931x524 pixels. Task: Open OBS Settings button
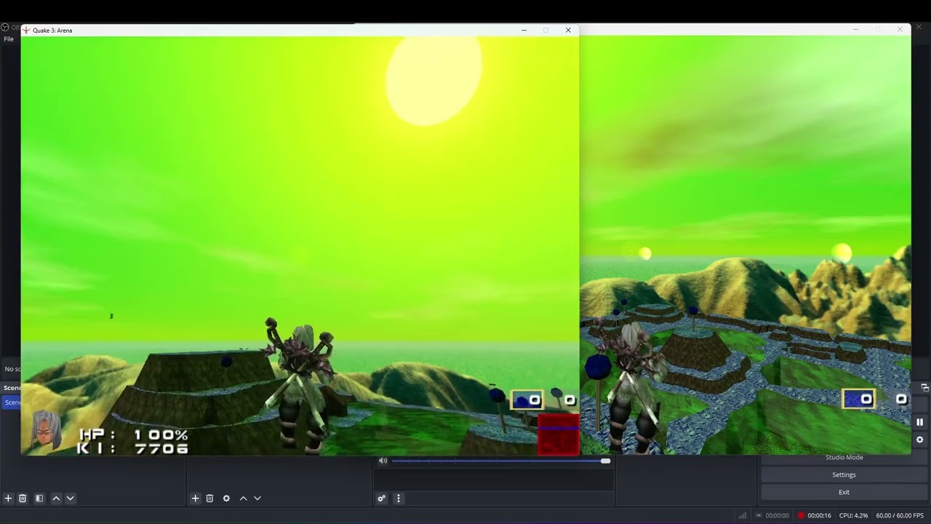(x=844, y=475)
